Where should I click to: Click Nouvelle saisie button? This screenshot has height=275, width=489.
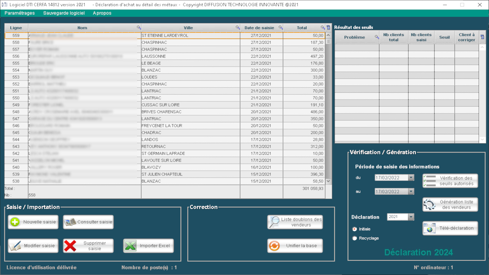pos(33,222)
